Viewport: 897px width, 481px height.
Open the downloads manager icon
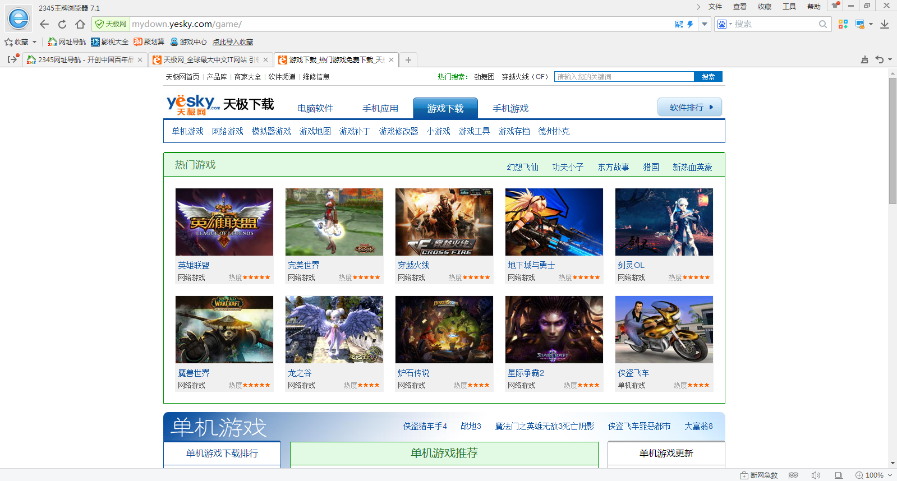885,24
